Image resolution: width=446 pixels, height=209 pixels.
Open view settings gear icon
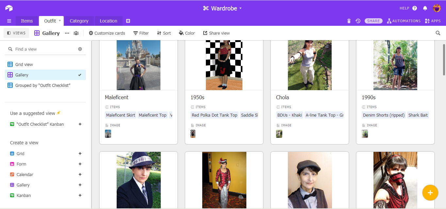(80, 49)
